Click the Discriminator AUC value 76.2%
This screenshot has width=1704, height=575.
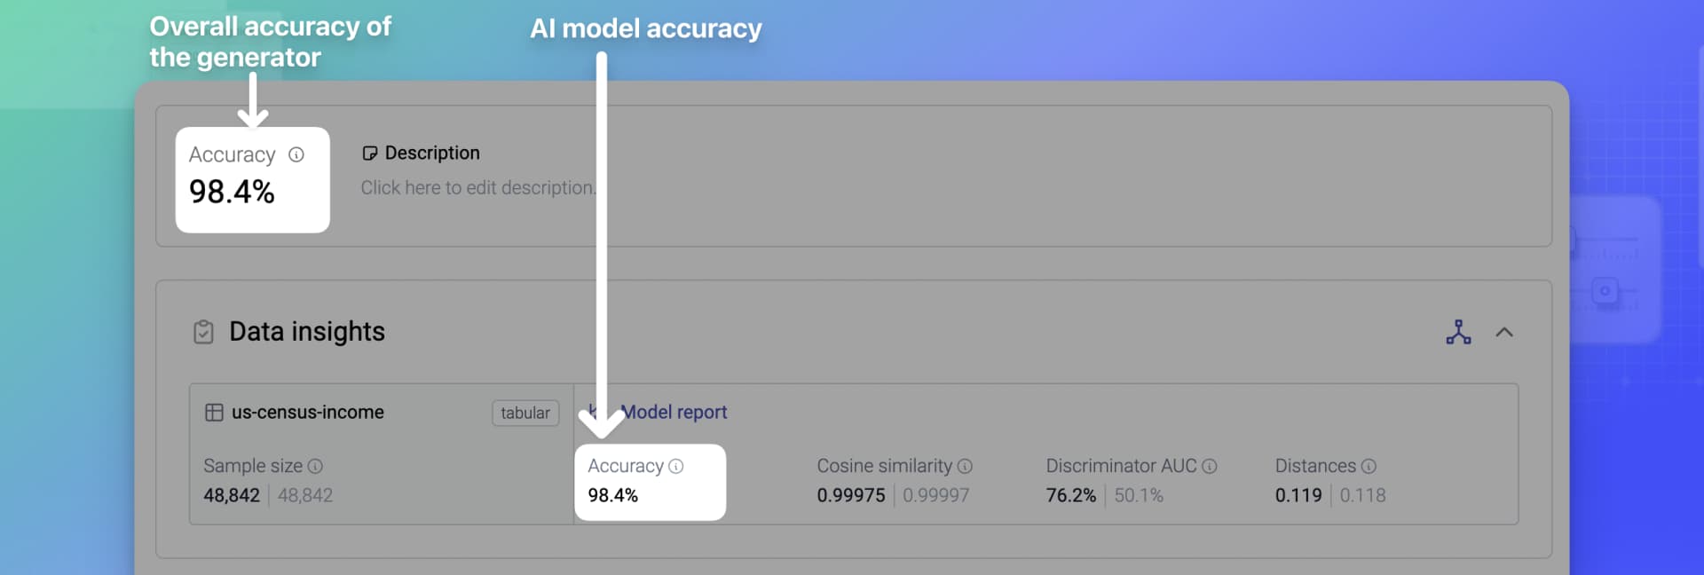[1070, 495]
